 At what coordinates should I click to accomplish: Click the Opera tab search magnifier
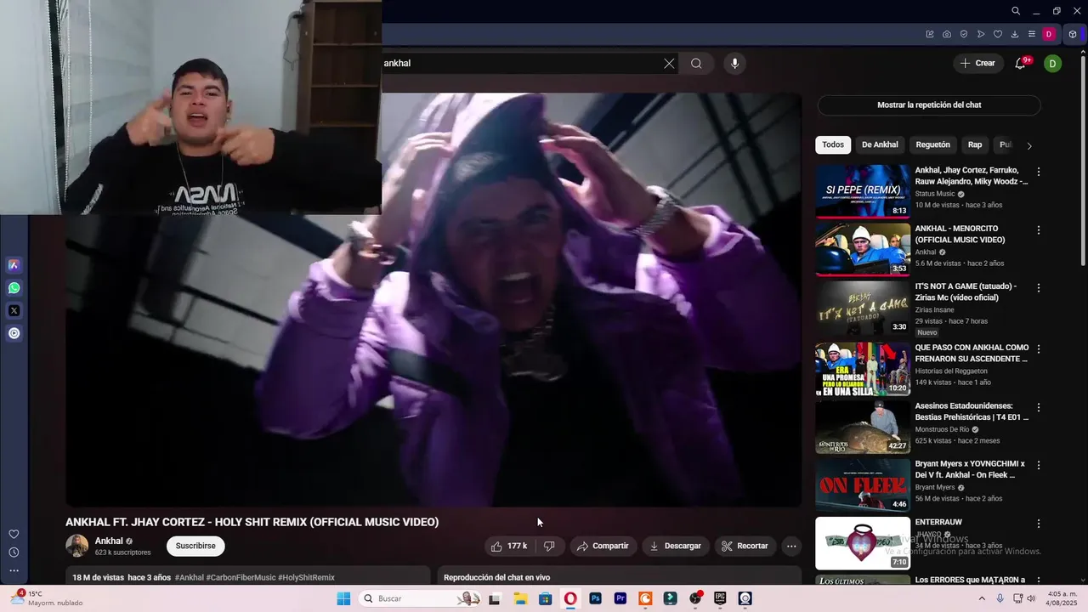click(1016, 11)
